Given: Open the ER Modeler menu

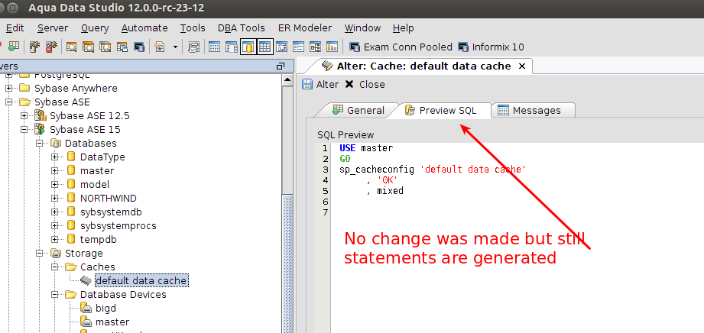Looking at the screenshot, I should pos(305,27).
